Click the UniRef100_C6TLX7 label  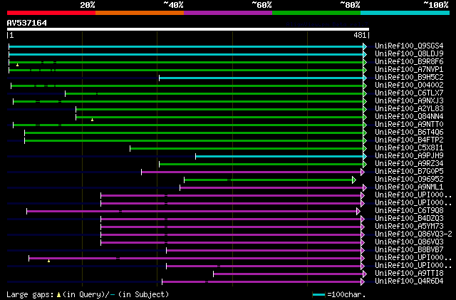409,93
